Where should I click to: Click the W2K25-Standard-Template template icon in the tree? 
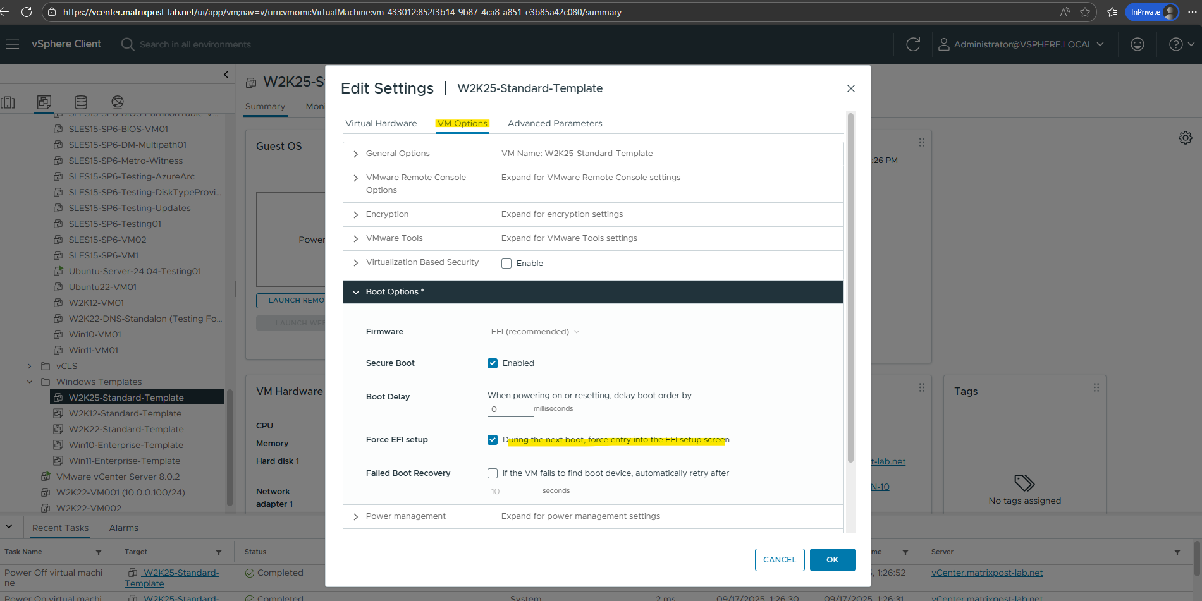pos(58,398)
